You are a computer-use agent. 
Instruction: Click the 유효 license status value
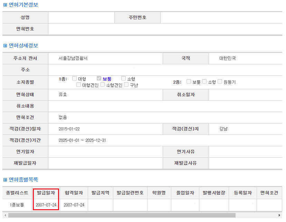pyautogui.click(x=63, y=94)
